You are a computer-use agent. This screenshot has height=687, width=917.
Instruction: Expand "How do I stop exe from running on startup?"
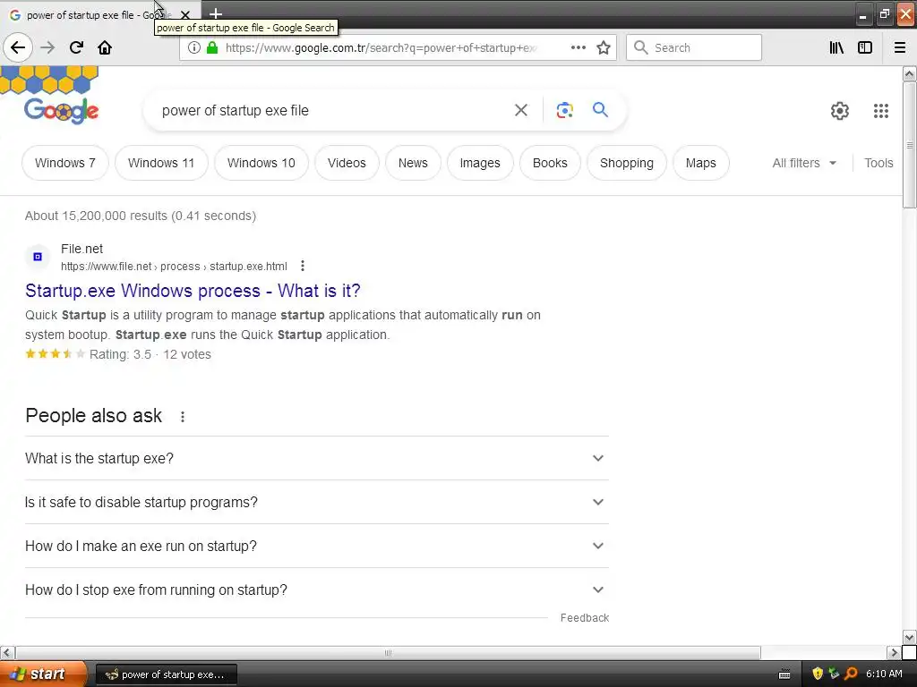316,589
